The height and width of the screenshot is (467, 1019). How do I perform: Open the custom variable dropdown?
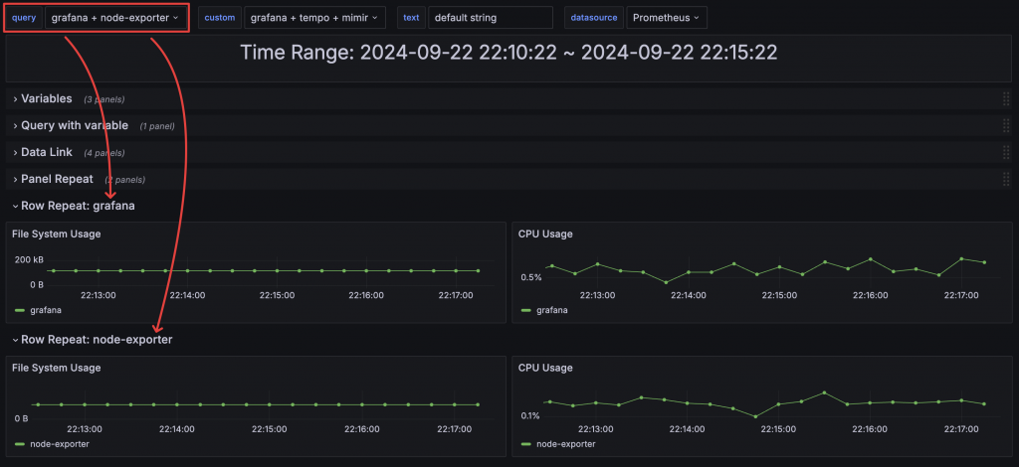click(x=314, y=18)
